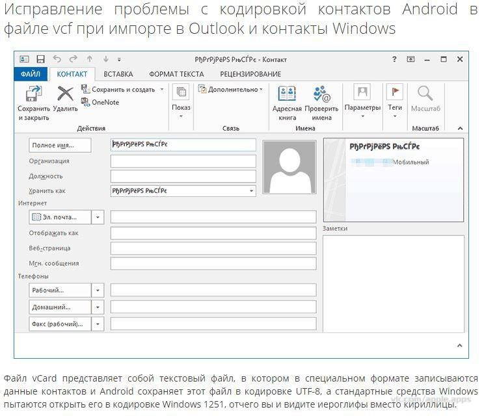Expand the Эл. почта type dropdown arrow
Image resolution: width=484 pixels, height=416 pixels.
98,217
